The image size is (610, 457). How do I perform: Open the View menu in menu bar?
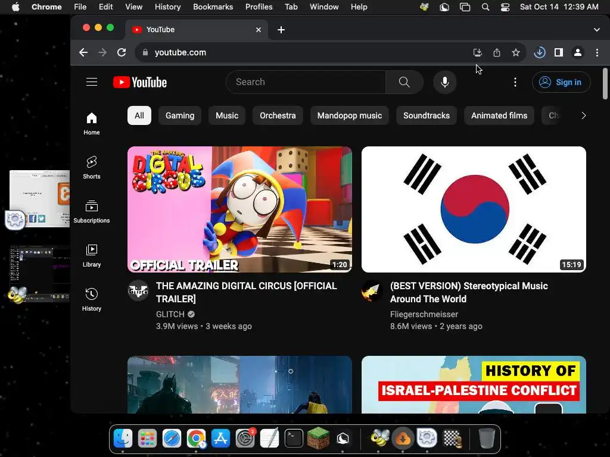point(133,7)
